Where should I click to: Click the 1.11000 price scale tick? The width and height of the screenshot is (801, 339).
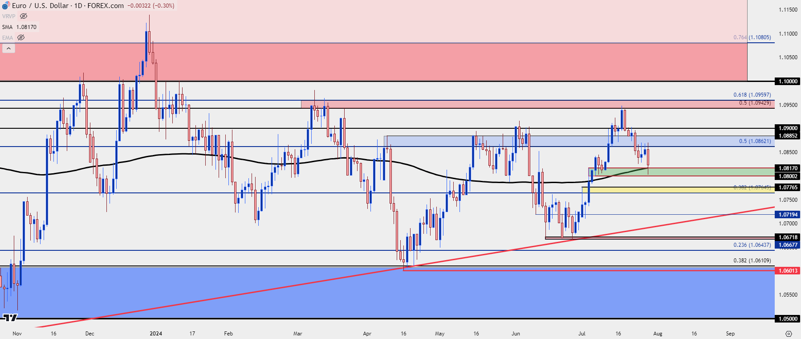pos(788,34)
